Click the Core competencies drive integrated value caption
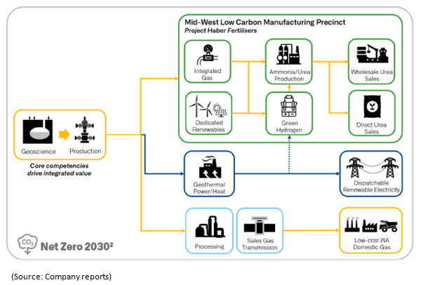Viewport: 421px width, 285px height. 61,168
